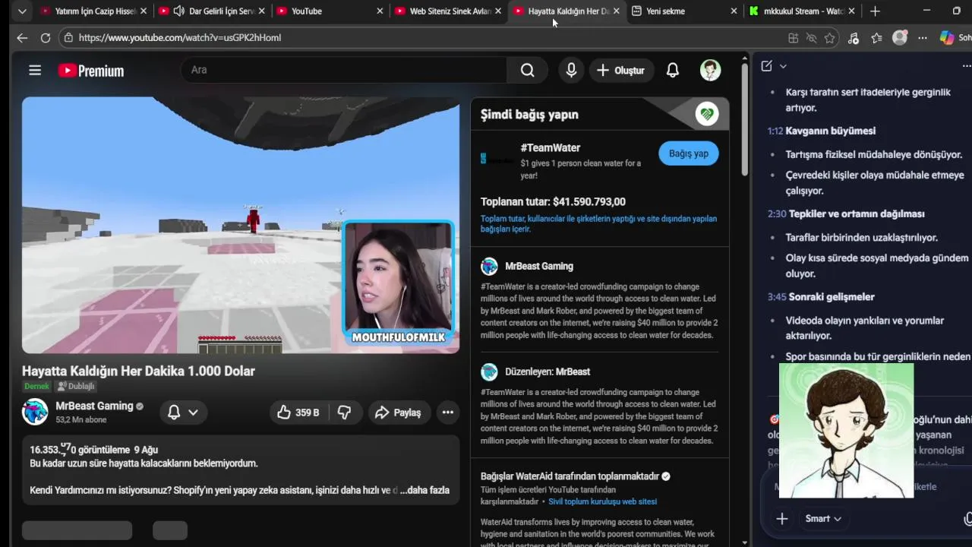Click the search magnifier button
Viewport: 972px width, 547px height.
[x=527, y=70]
